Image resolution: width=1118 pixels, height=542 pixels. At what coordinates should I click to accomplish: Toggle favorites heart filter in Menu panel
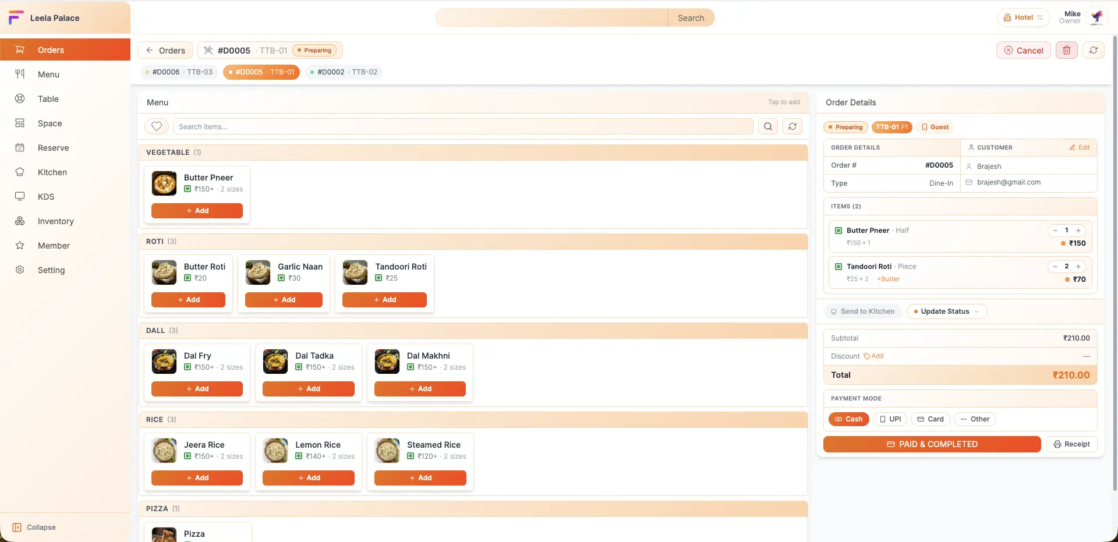pyautogui.click(x=157, y=126)
